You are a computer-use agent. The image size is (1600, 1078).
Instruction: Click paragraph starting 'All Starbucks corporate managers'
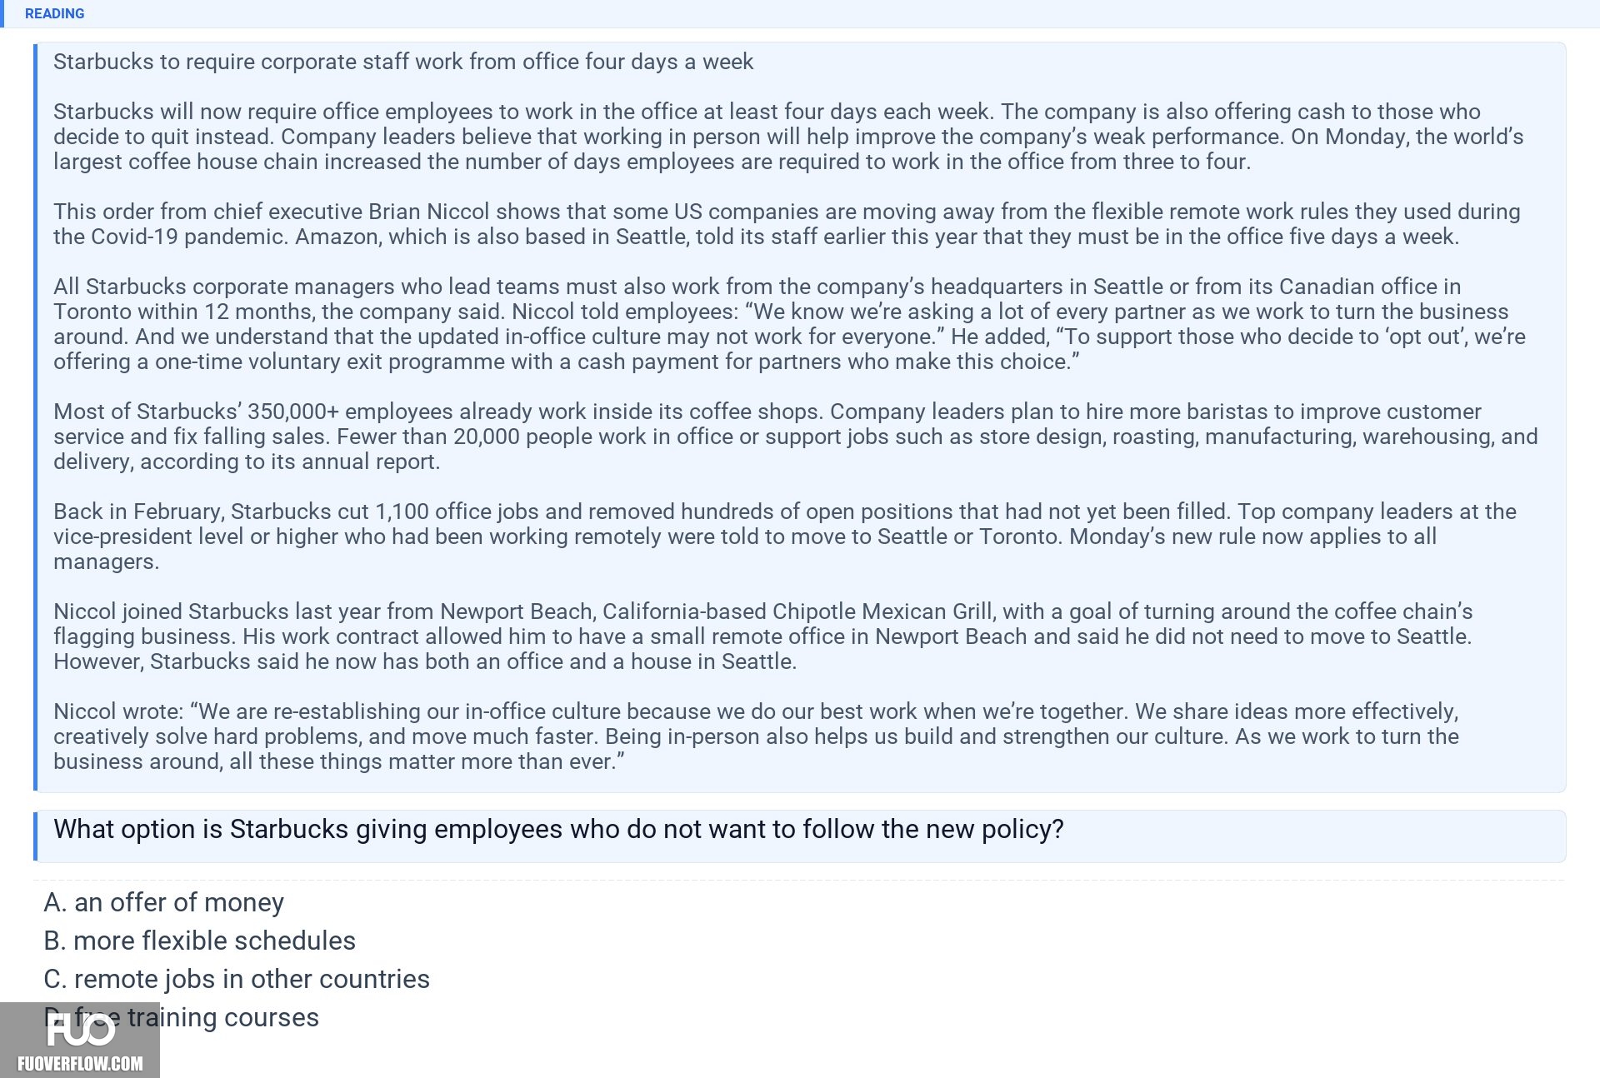789,324
